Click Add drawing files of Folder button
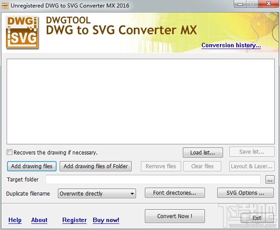Viewport: 280px width, 230px height. pos(95,166)
